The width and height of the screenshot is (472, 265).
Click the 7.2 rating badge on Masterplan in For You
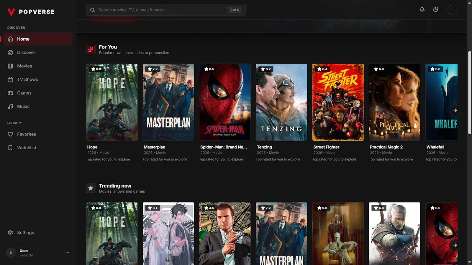[153, 69]
